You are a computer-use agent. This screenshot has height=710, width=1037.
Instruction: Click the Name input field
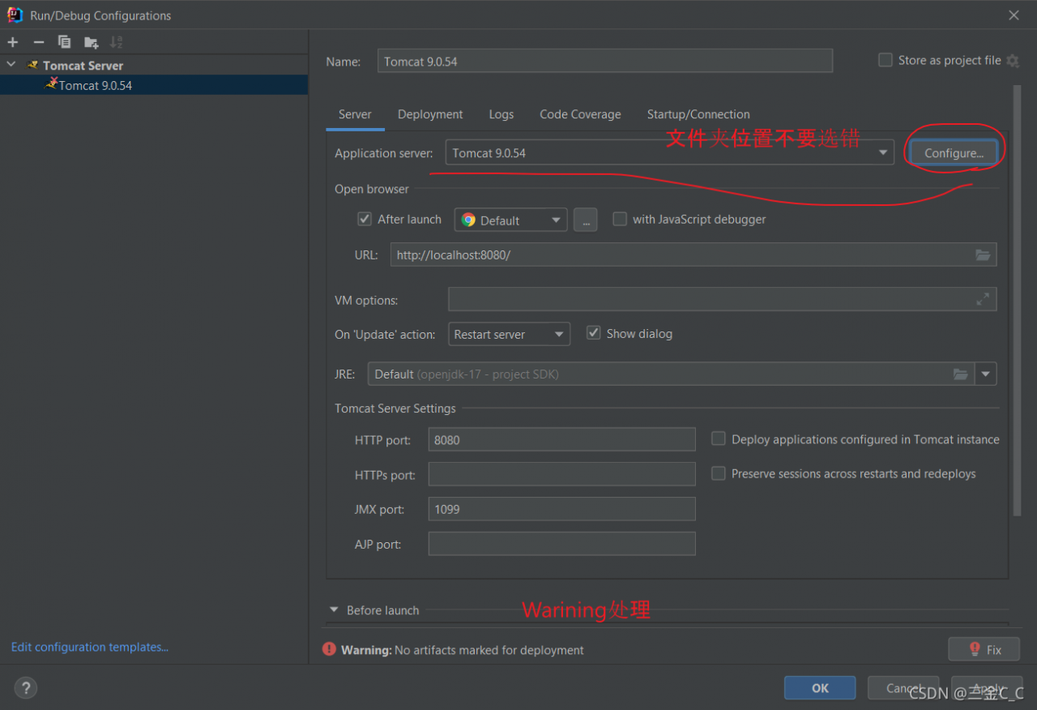coord(605,61)
